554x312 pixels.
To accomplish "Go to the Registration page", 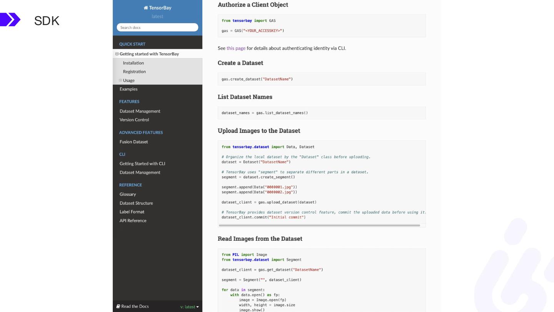I will coord(134,72).
